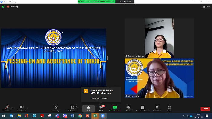212x119 pixels.
Task: Open the Security shield menu
Action: pyautogui.click(x=56, y=109)
